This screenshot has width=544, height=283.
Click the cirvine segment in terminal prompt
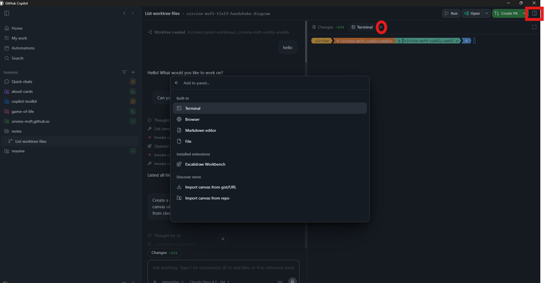pos(322,41)
